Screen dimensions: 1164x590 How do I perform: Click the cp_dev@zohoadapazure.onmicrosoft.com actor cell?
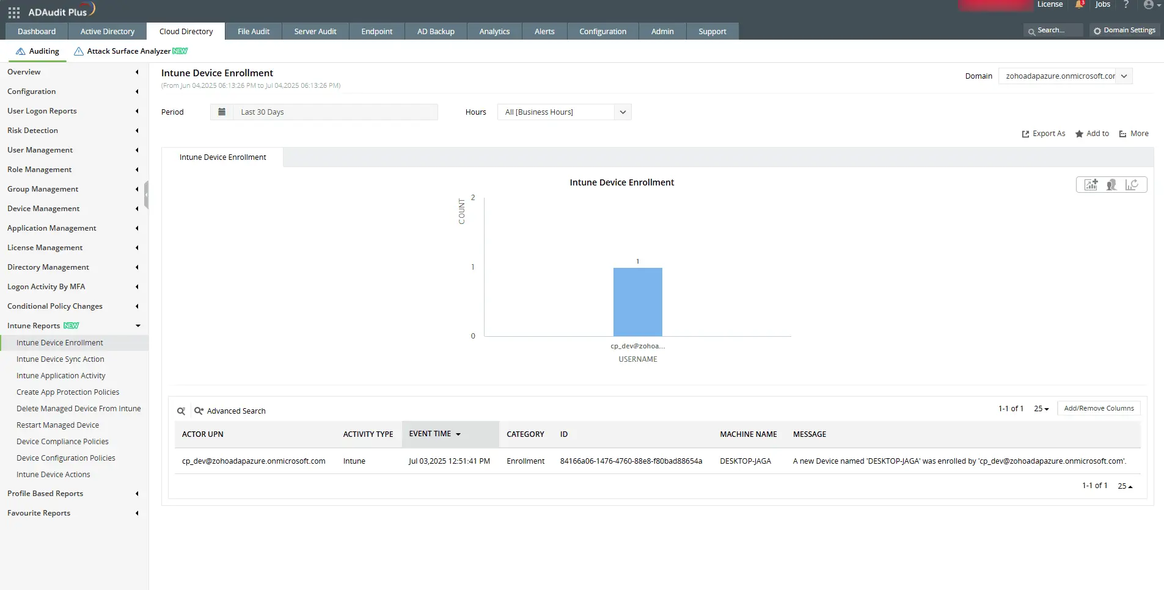(x=254, y=461)
